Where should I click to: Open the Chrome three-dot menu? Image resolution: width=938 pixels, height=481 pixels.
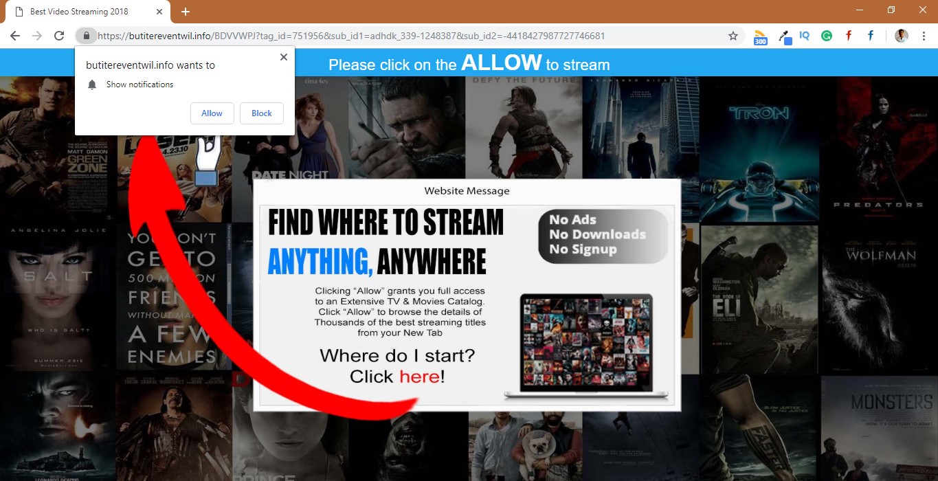[924, 35]
